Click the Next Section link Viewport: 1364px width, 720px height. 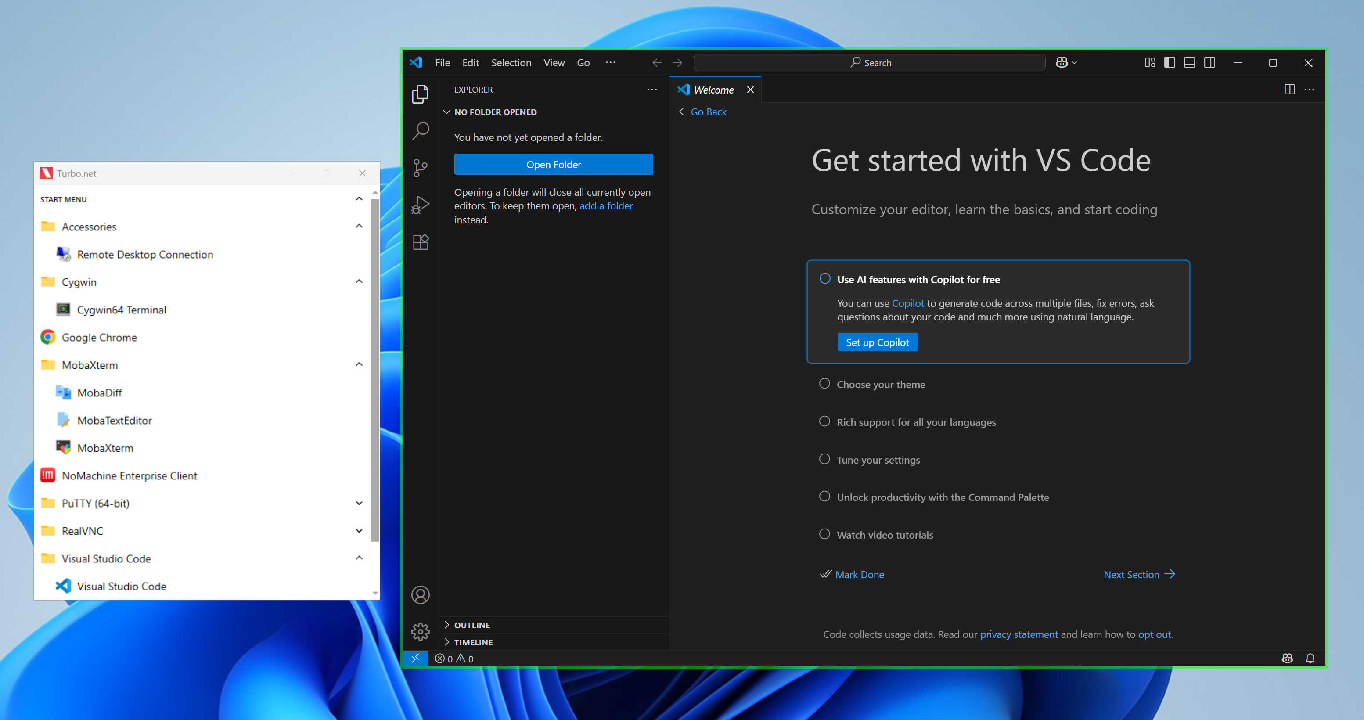tap(1139, 574)
